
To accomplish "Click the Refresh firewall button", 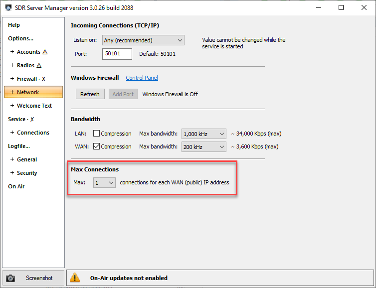I will (x=90, y=94).
